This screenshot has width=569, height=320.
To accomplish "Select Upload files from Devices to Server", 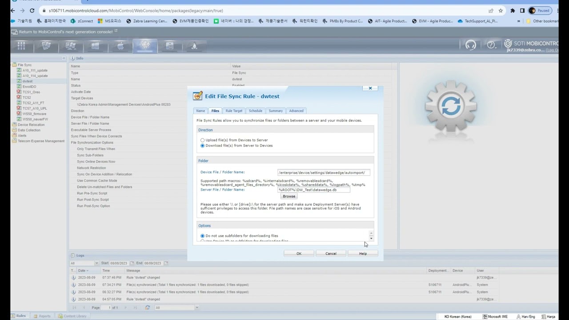I will tap(202, 140).
